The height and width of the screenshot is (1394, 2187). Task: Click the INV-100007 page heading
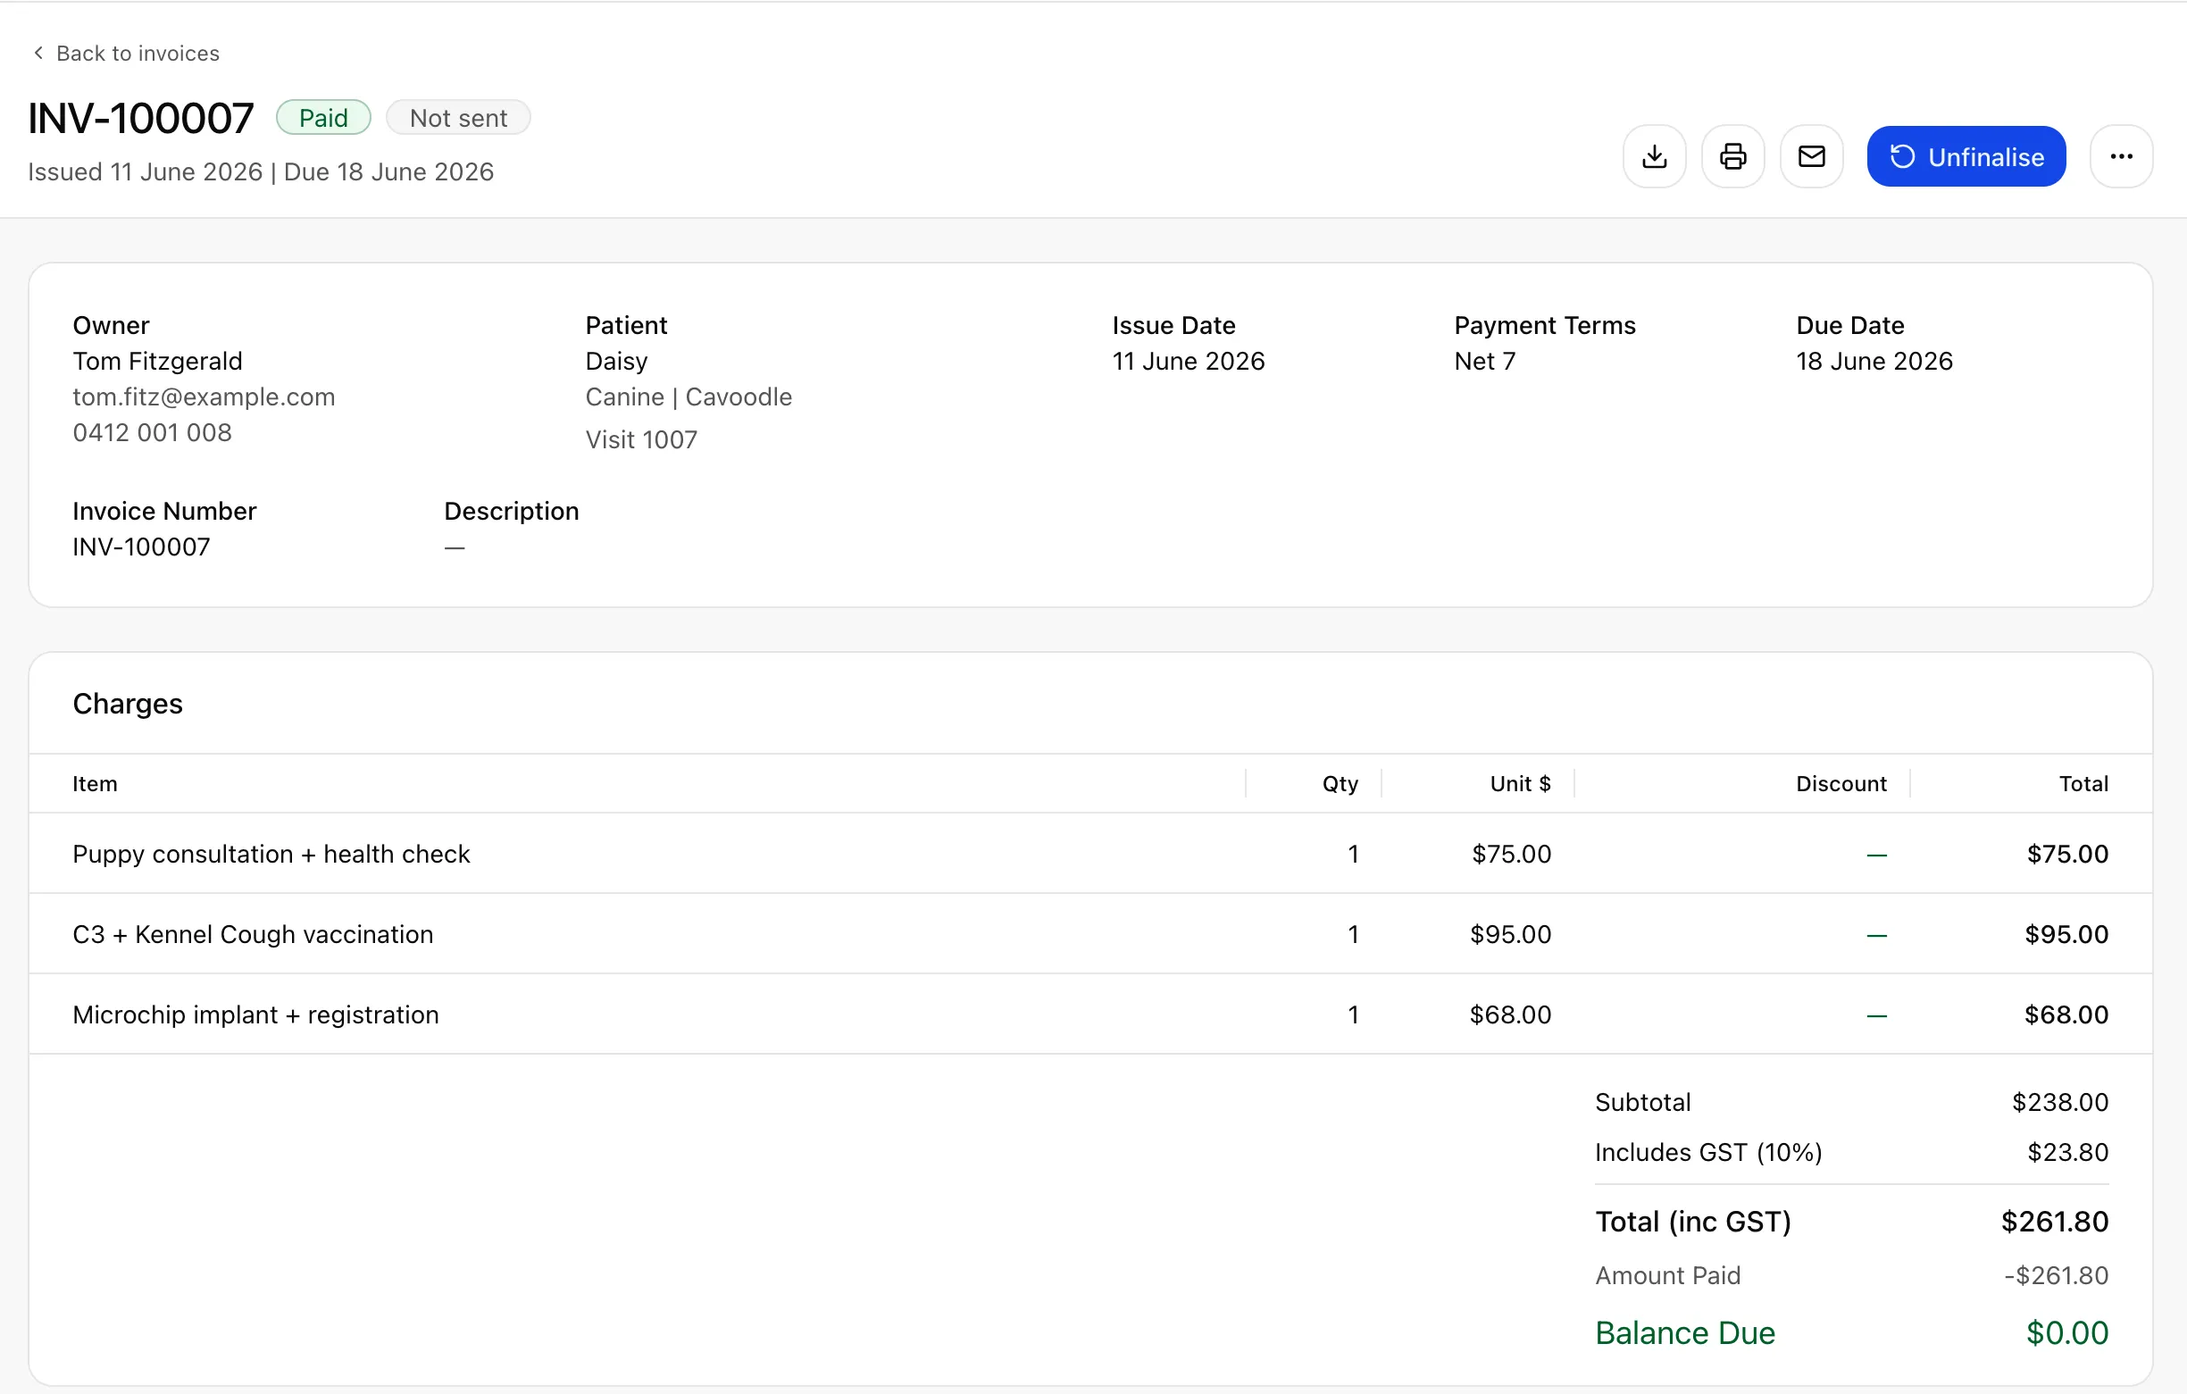(x=141, y=119)
